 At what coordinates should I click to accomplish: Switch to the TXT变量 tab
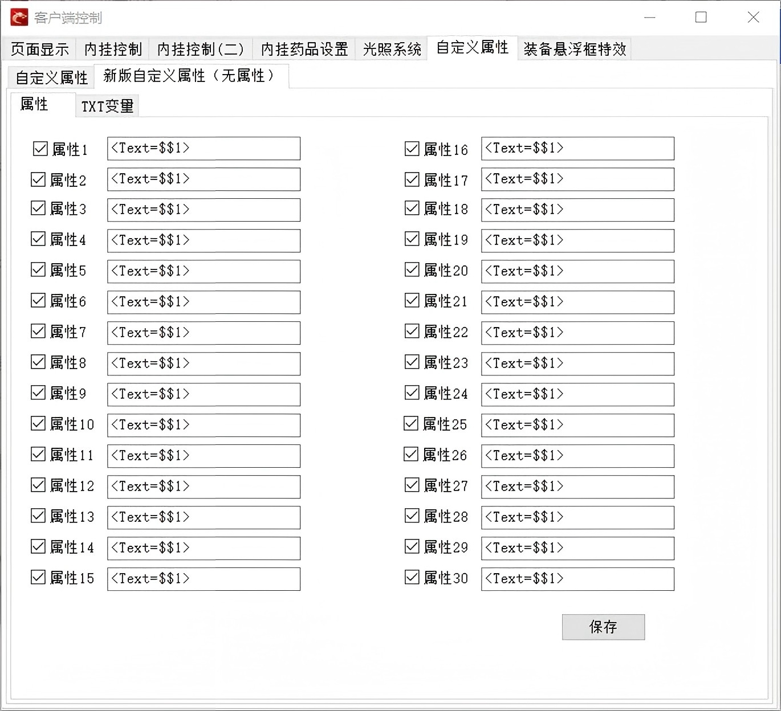[107, 105]
